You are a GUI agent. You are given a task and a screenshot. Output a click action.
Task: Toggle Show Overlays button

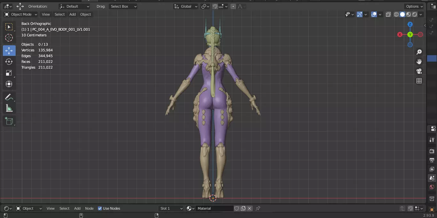[x=374, y=14]
